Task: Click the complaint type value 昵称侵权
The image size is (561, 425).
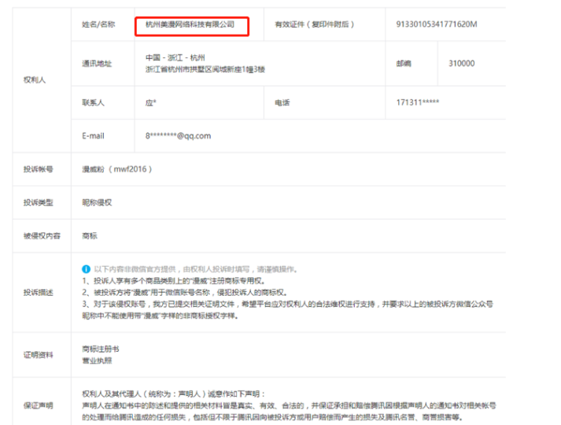Action: click(x=98, y=202)
